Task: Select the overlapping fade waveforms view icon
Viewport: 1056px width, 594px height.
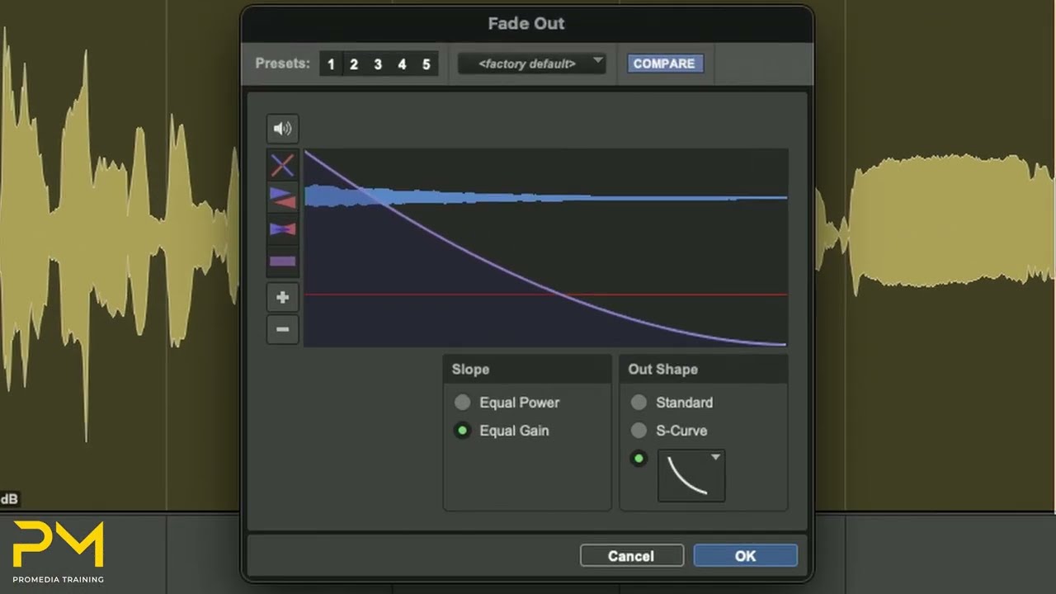Action: [282, 229]
